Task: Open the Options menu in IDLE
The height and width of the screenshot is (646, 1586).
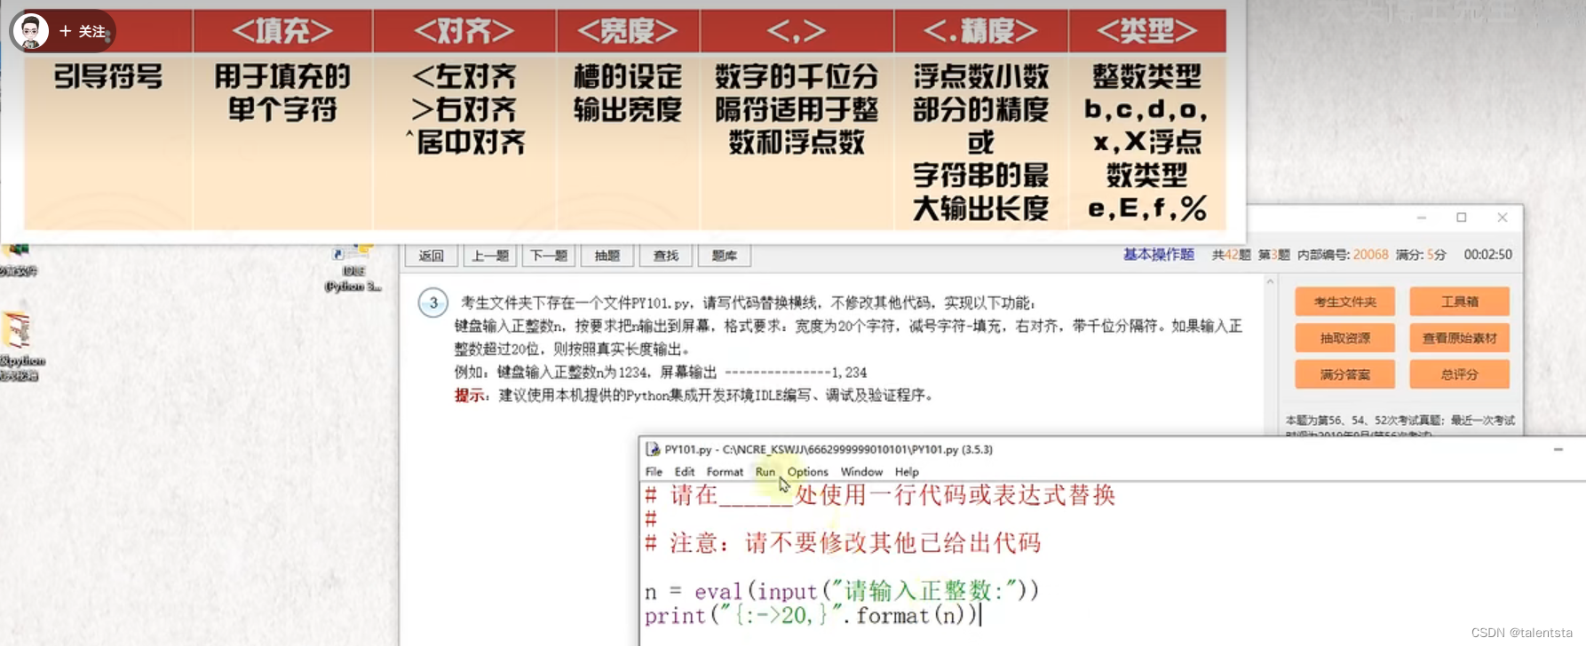Action: tap(807, 472)
